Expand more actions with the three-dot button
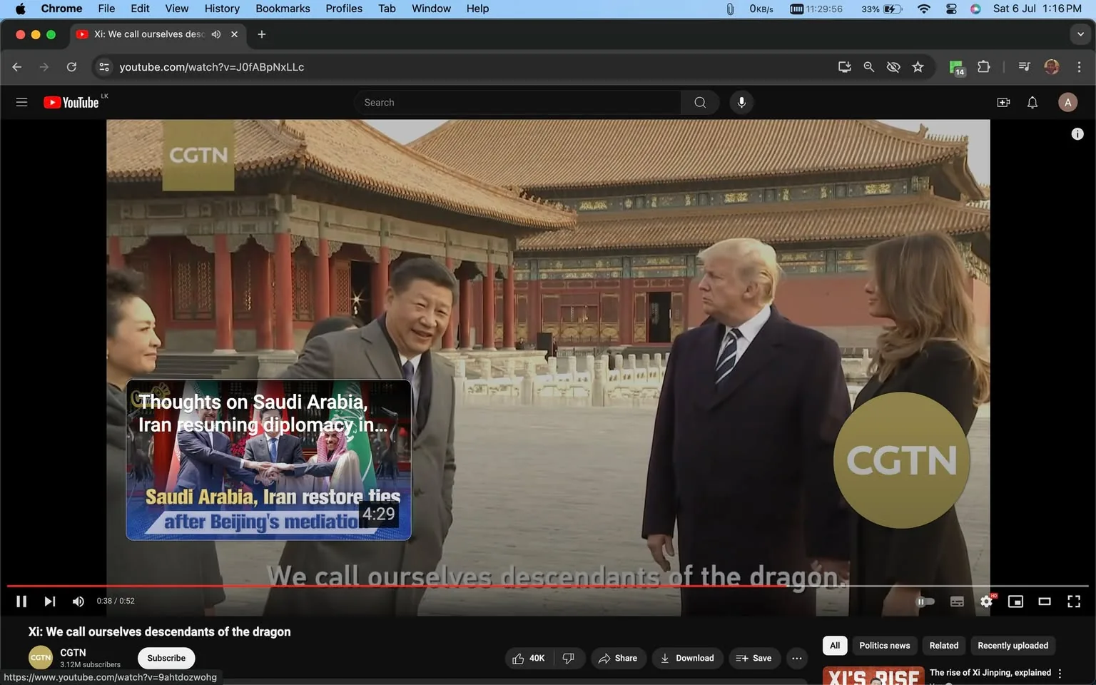 coord(796,658)
